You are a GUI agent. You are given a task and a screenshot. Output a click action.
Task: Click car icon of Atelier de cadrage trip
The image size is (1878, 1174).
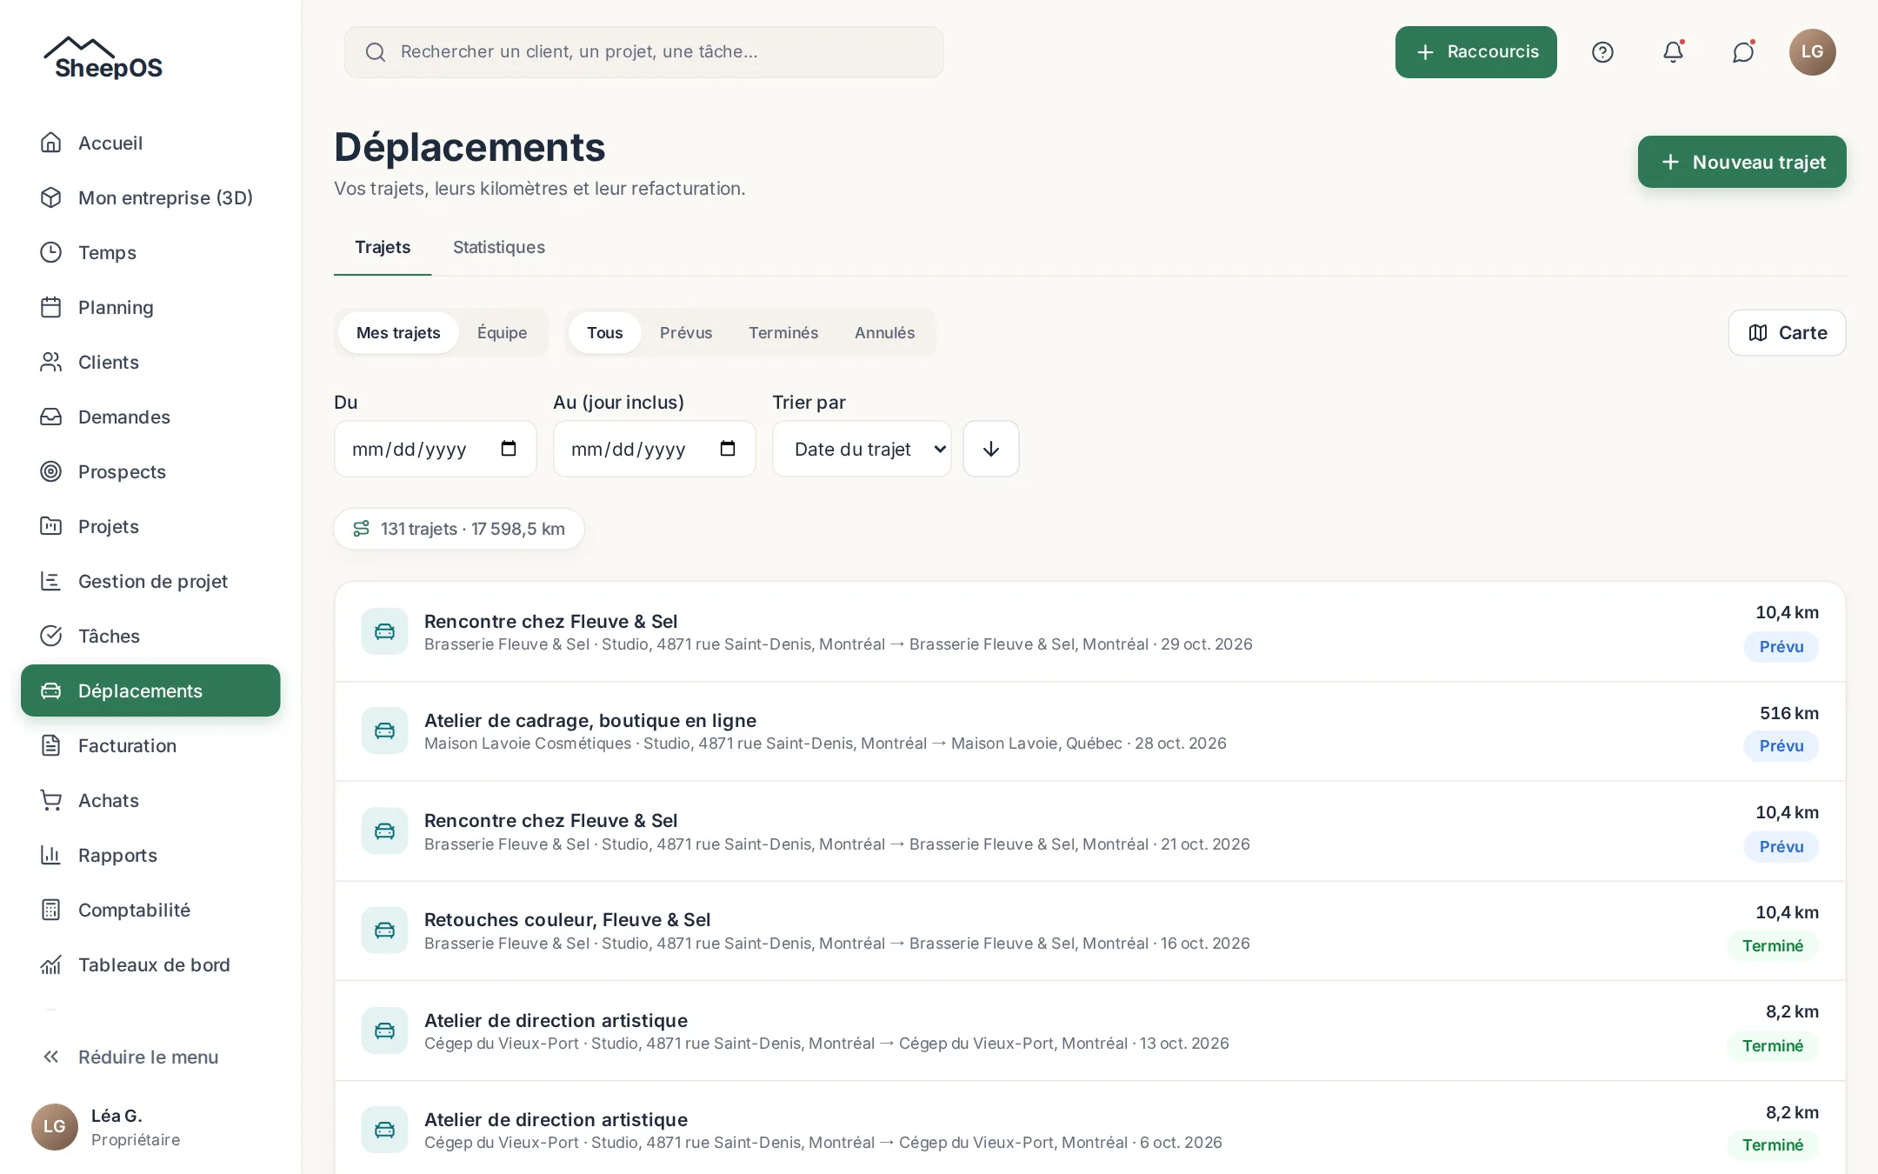(384, 730)
